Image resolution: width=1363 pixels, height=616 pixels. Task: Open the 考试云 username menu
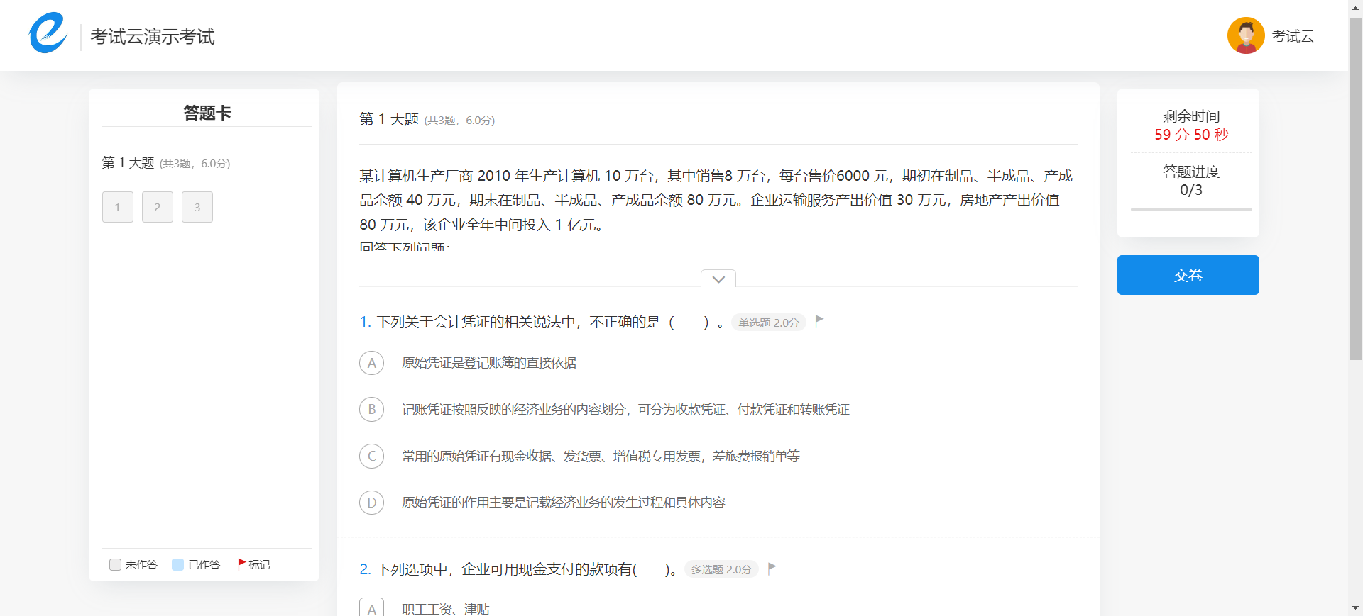1293,36
